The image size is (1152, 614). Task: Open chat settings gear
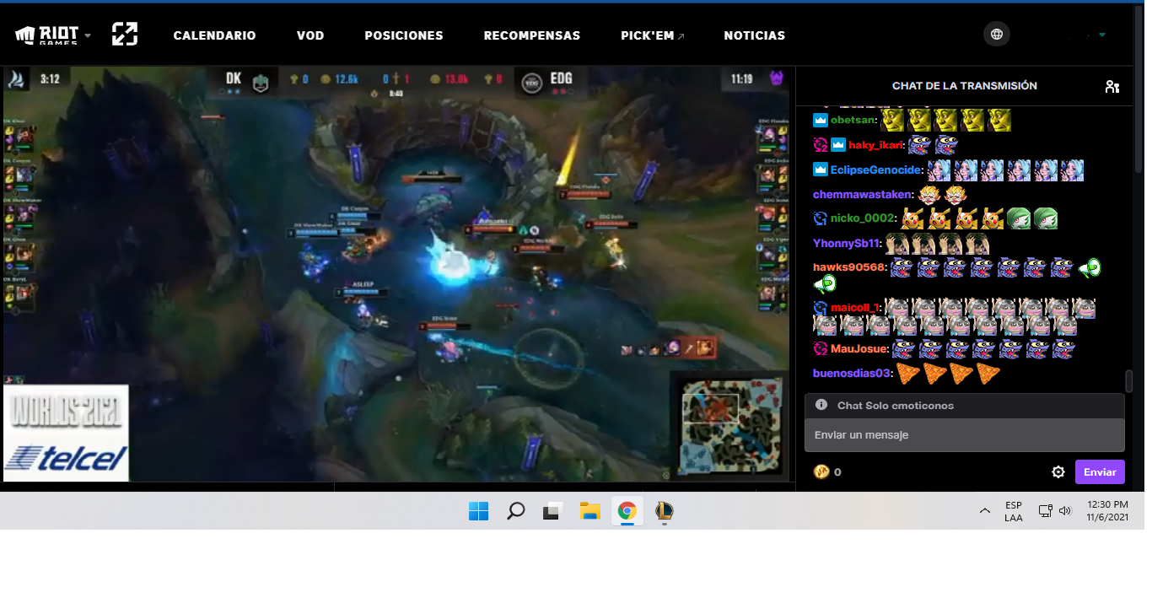click(x=1058, y=472)
